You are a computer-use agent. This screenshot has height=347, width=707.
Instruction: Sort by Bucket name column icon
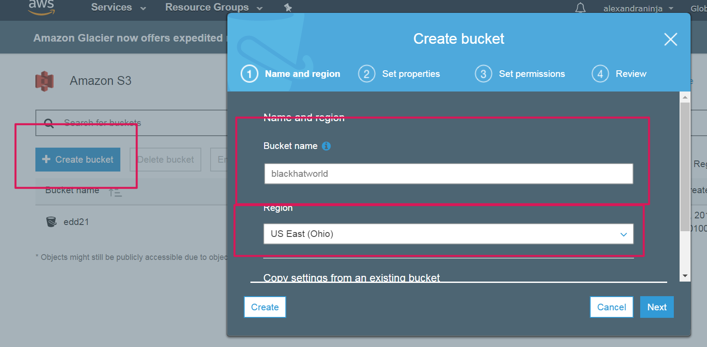[115, 192]
